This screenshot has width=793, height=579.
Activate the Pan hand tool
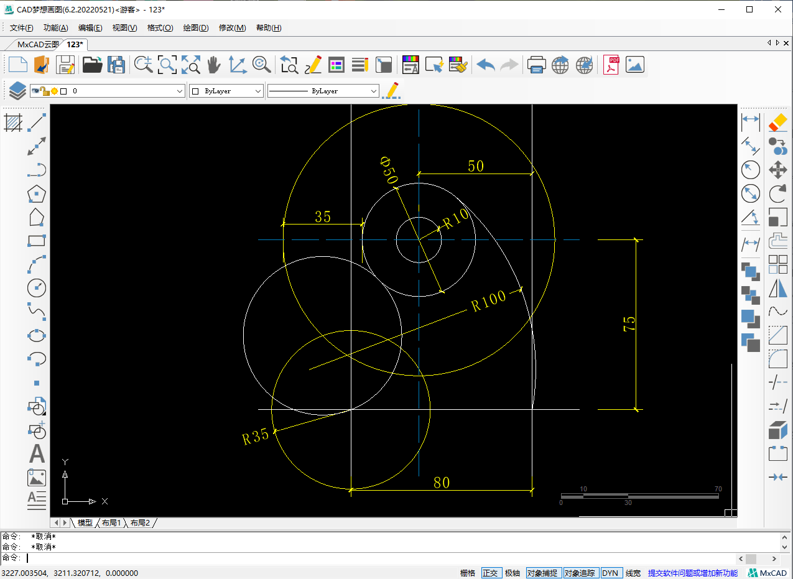pos(214,65)
